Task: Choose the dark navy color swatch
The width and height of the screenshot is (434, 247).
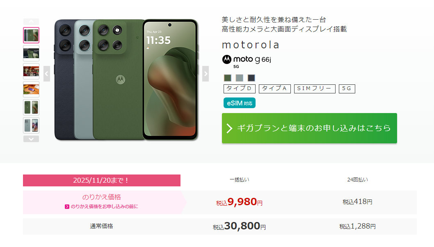Action: pyautogui.click(x=251, y=78)
